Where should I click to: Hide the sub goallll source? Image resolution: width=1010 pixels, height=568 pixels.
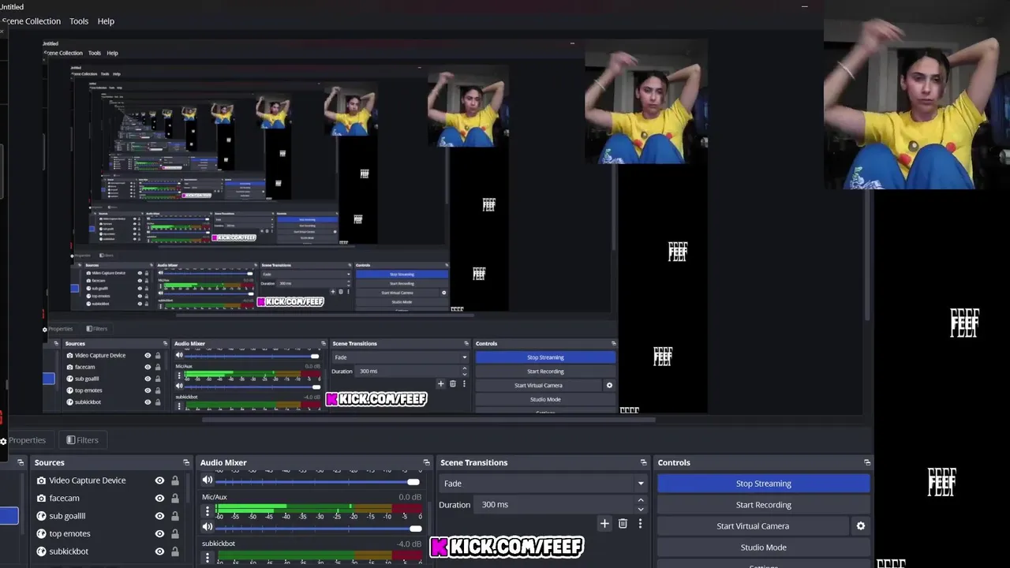pos(159,516)
